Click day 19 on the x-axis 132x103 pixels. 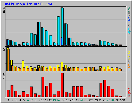click(x=77, y=100)
